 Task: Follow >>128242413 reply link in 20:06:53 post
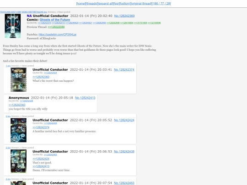(x=41, y=166)
